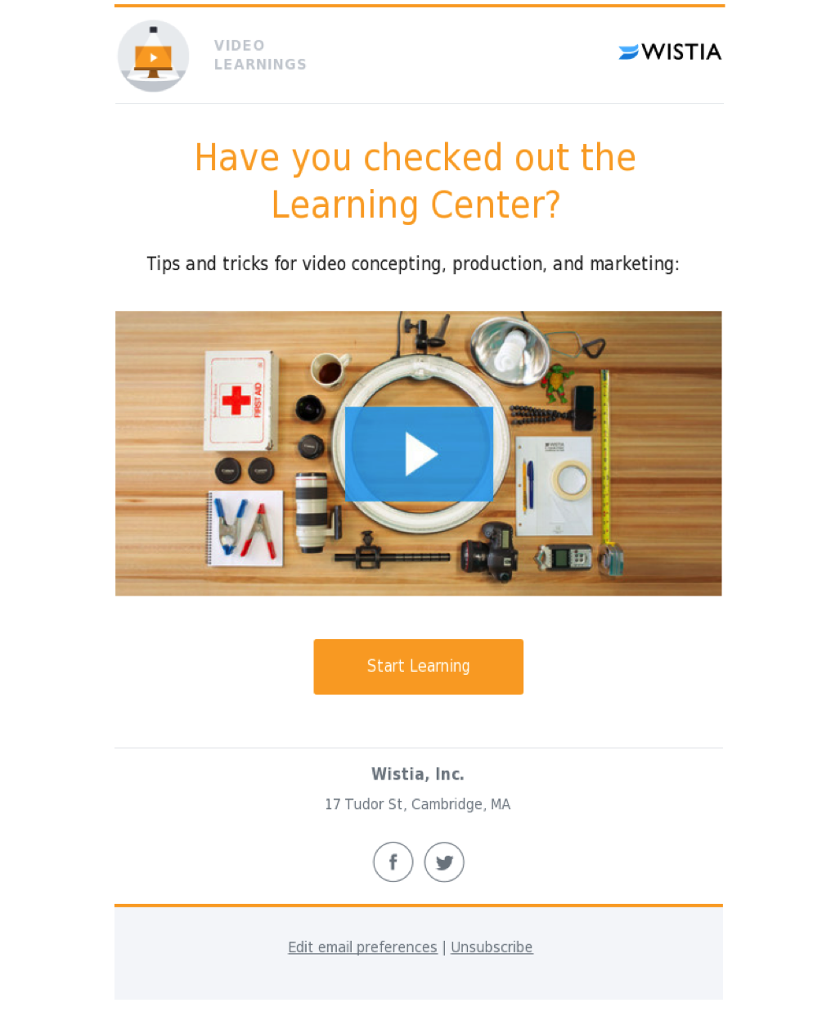This screenshot has width=840, height=1021.
Task: Open the Wistia logo link
Action: click(x=670, y=52)
